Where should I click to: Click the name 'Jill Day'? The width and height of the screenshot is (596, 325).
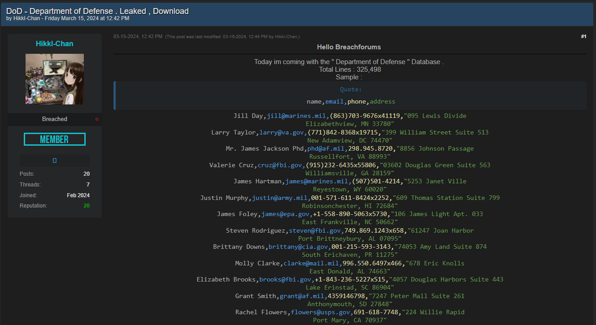(248, 116)
